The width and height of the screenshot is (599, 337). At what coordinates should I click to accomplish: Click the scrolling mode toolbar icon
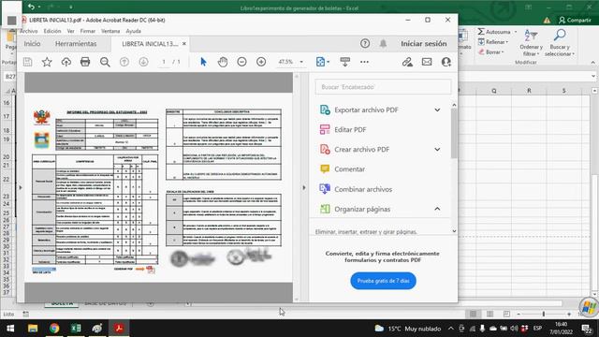pyautogui.click(x=345, y=62)
